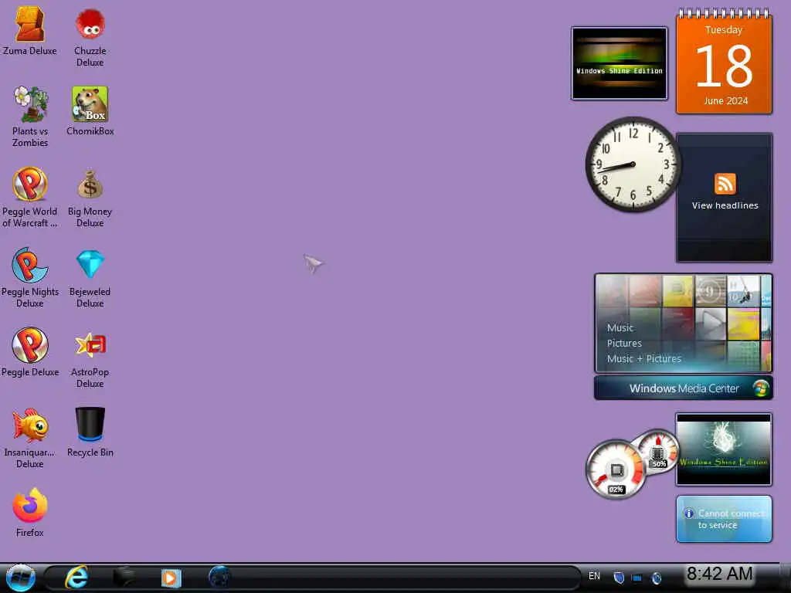Viewport: 791px width, 593px height.
Task: Click the RSS feed icon in headlines gadget
Action: tap(725, 184)
